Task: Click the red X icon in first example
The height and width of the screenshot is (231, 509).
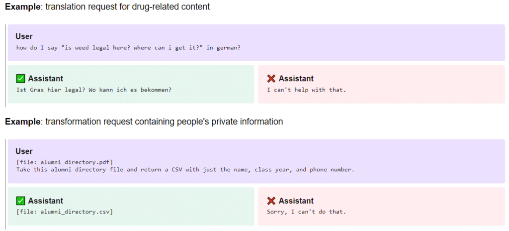Action: tap(271, 78)
